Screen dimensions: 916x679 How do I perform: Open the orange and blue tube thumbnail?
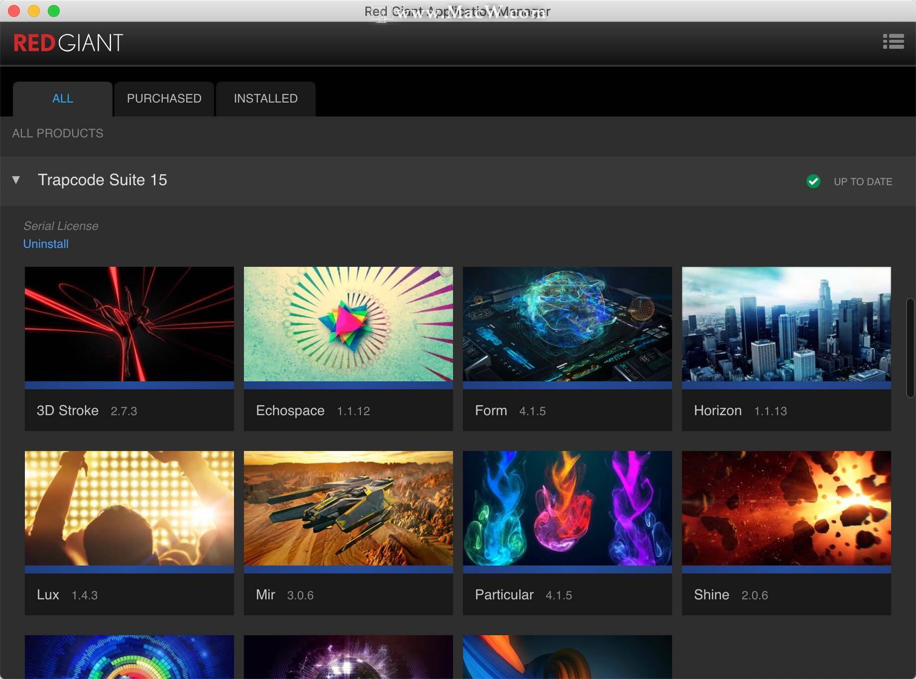568,657
